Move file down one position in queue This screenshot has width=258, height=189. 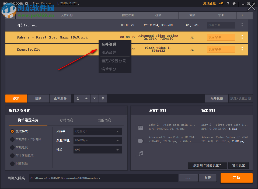click(x=94, y=98)
